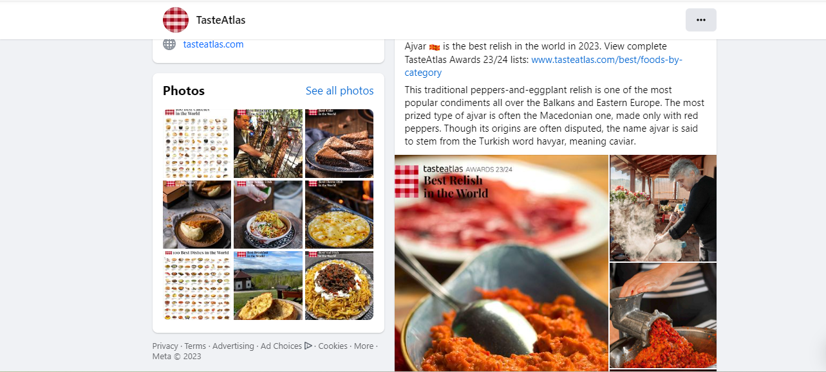Open the three-dots more options menu
Viewport: 826px width, 372px height.
[700, 20]
